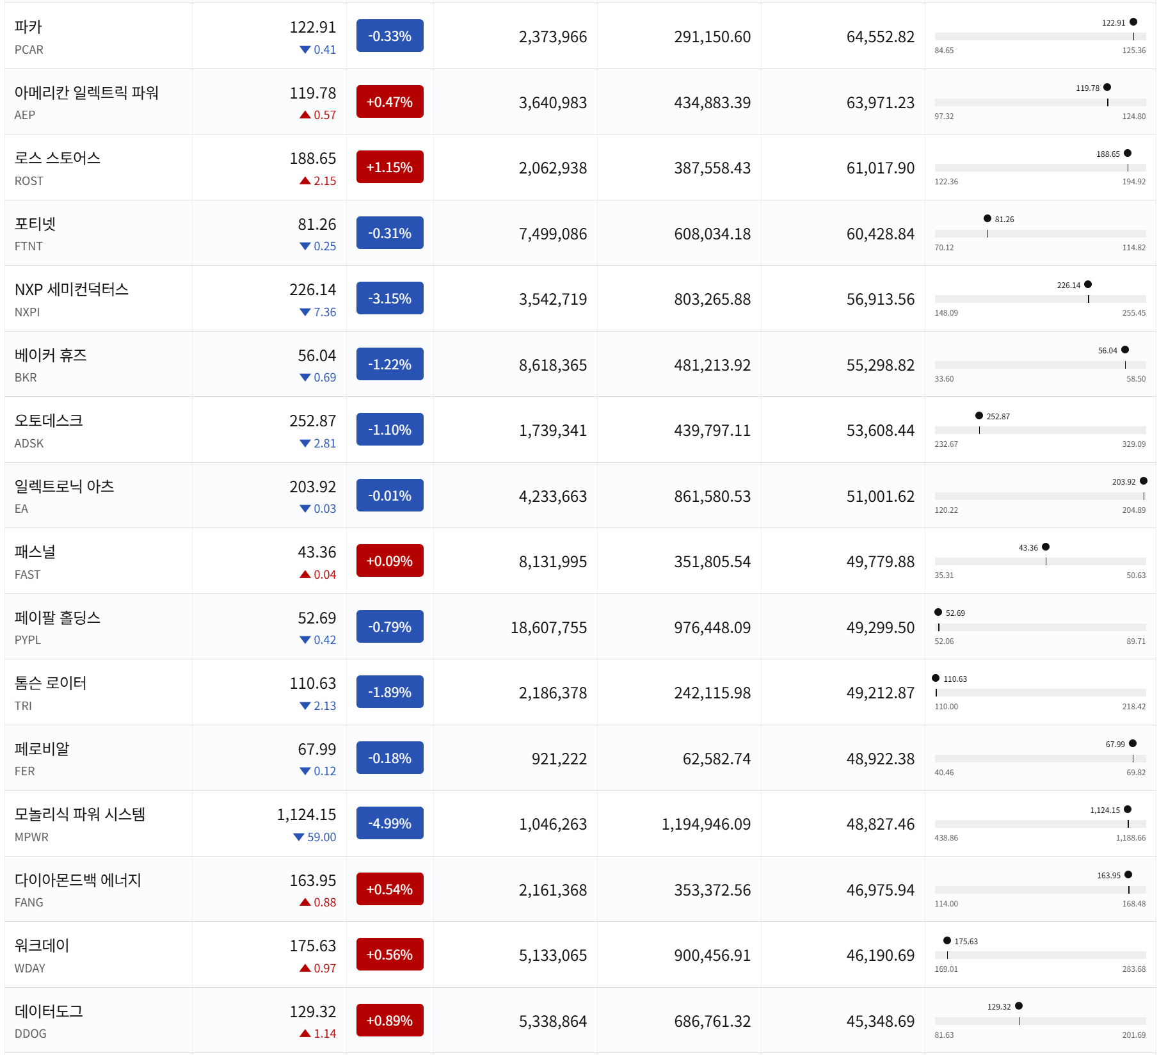Click 톰슨 로이터 stock name
Screen dimensions: 1159x1055
[51, 683]
